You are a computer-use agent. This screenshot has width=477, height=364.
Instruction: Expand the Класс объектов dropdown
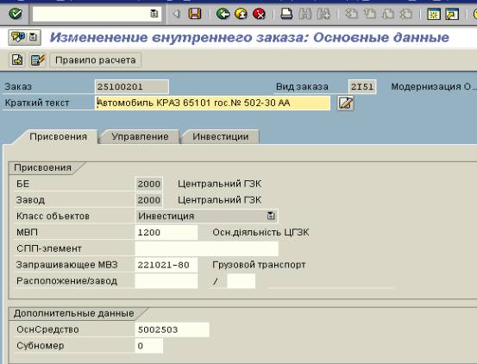point(271,216)
